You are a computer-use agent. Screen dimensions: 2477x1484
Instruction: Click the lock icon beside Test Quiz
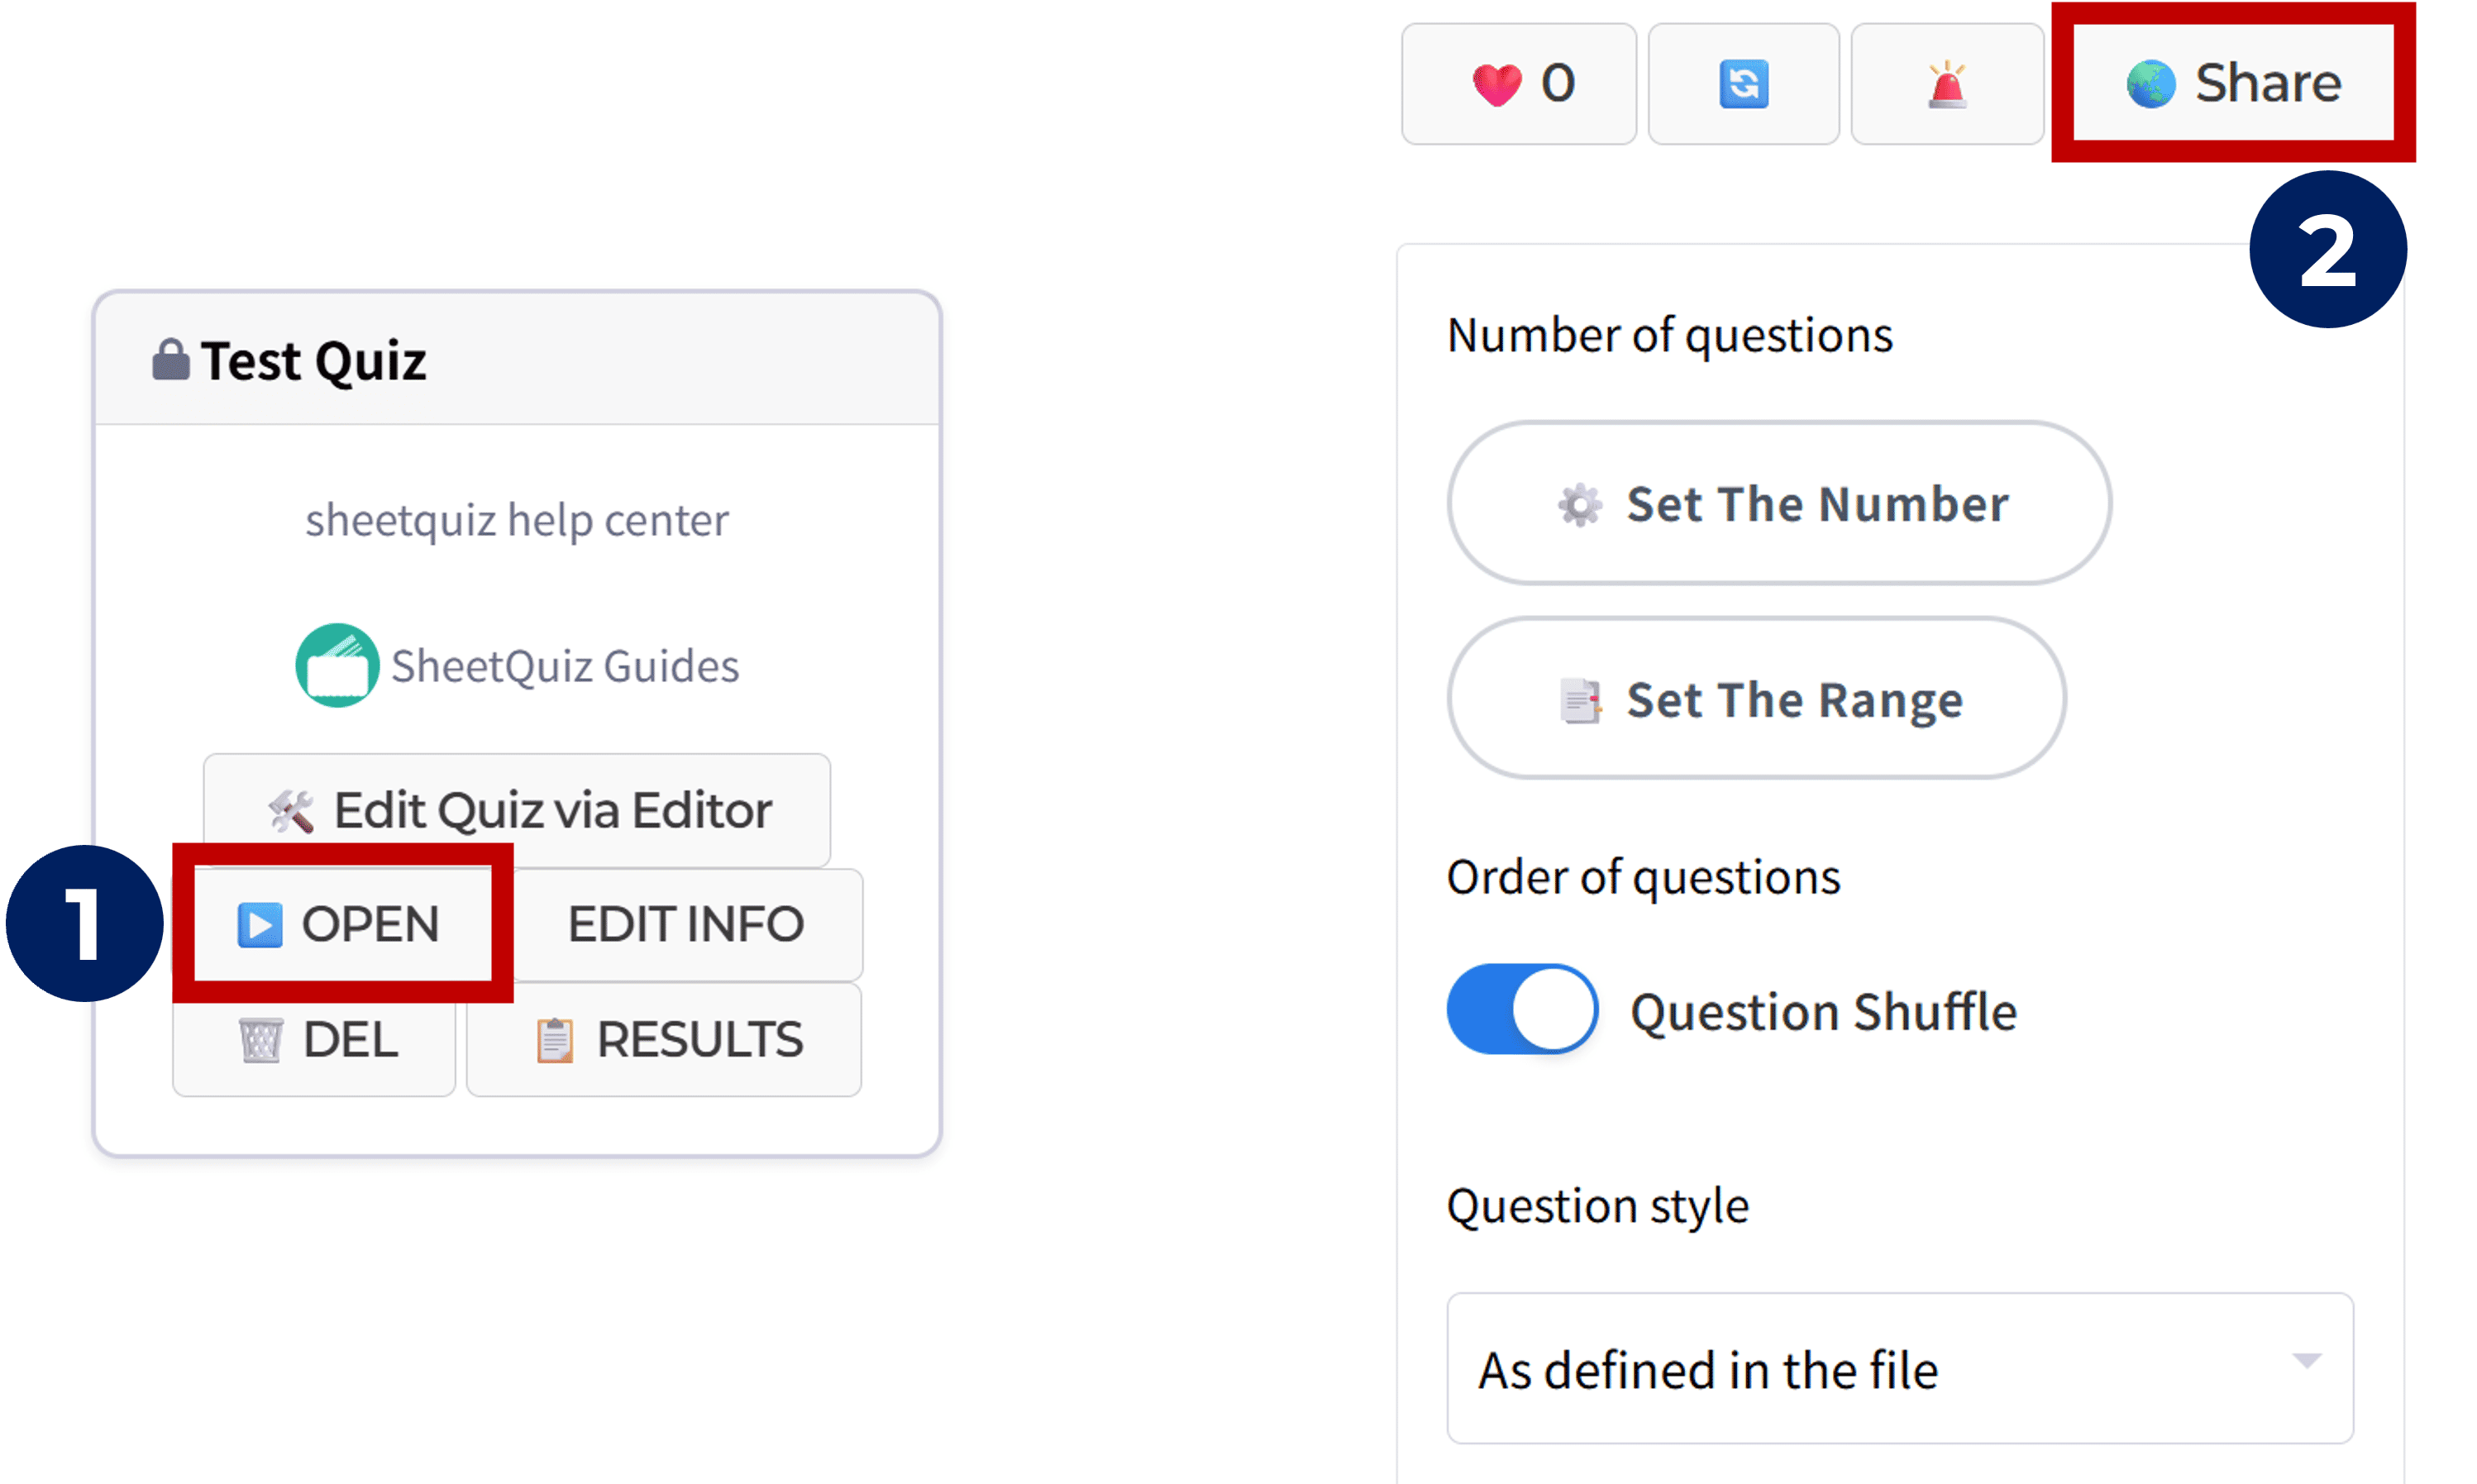(x=170, y=360)
